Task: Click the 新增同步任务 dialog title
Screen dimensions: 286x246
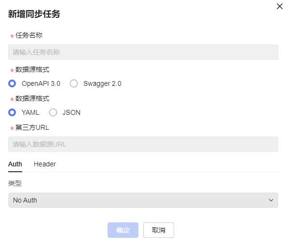Action: 34,14
